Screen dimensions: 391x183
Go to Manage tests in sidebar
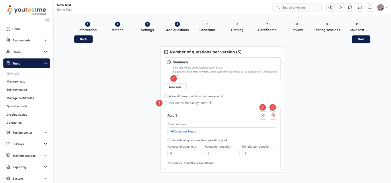point(16,81)
